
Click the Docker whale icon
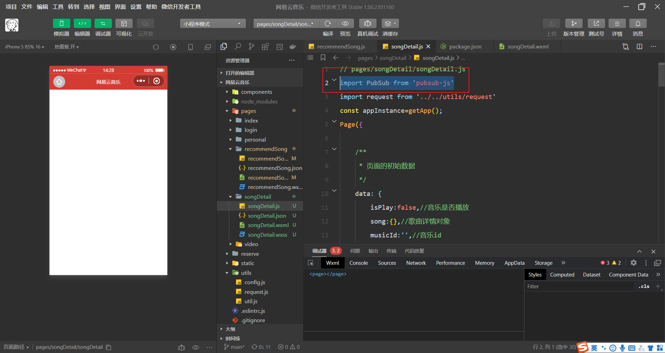click(x=293, y=46)
